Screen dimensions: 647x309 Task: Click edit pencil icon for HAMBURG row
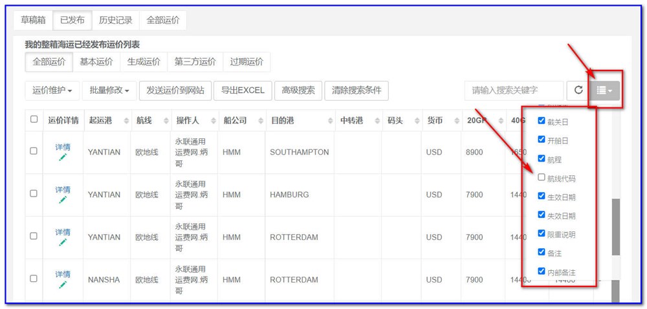[x=63, y=200]
